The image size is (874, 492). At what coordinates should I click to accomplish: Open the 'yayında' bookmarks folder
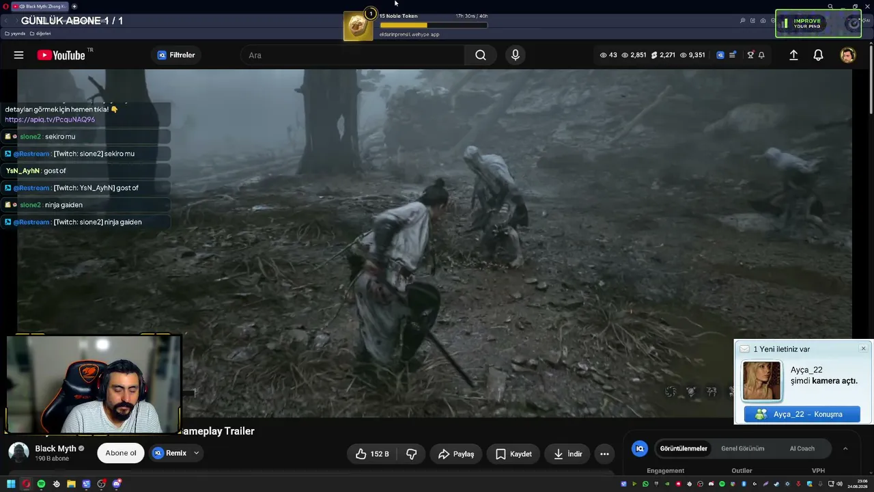(x=15, y=33)
